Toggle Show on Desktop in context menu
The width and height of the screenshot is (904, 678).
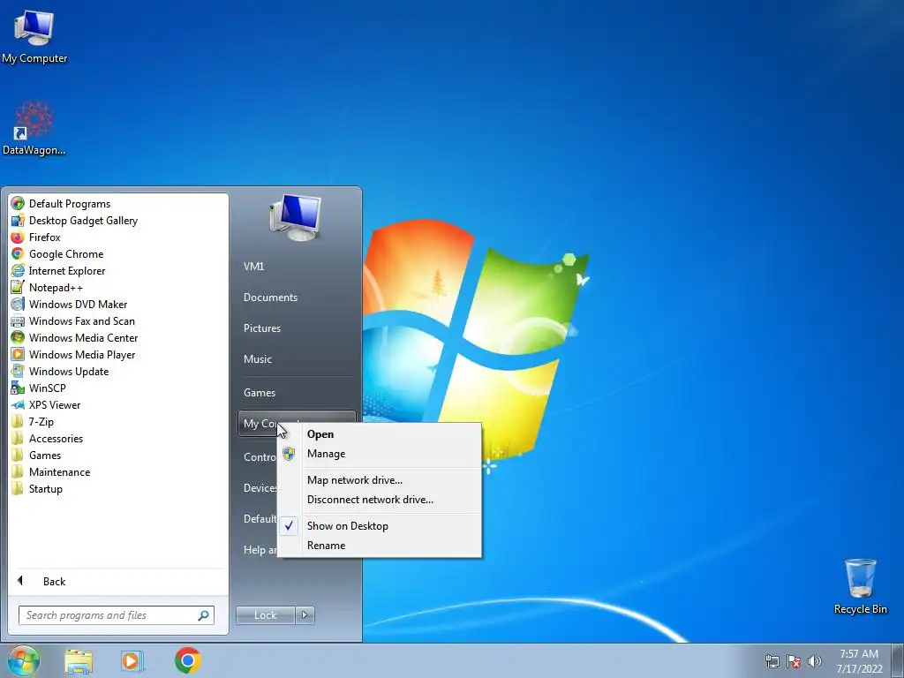click(380, 526)
